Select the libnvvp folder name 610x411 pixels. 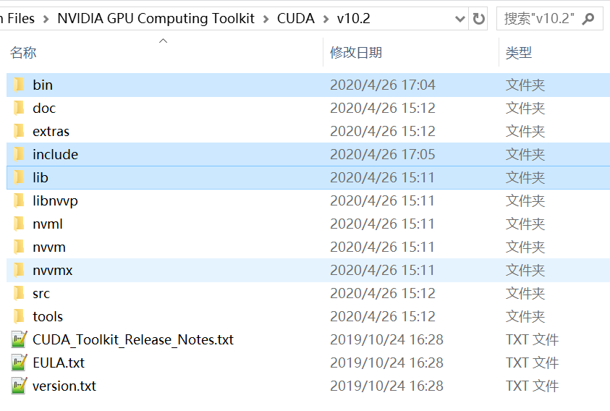coord(55,201)
